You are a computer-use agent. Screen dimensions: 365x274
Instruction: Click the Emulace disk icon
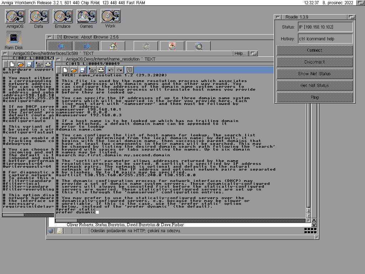63,16
